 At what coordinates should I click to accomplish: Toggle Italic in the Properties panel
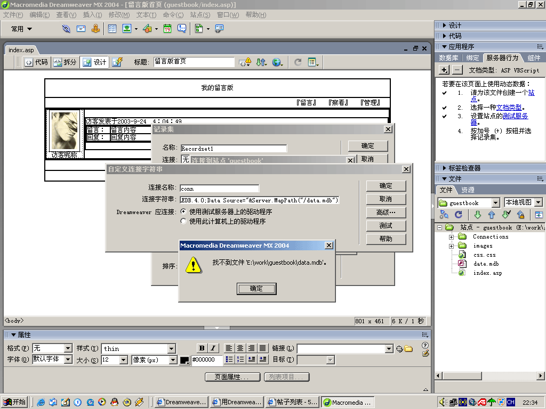[213, 348]
